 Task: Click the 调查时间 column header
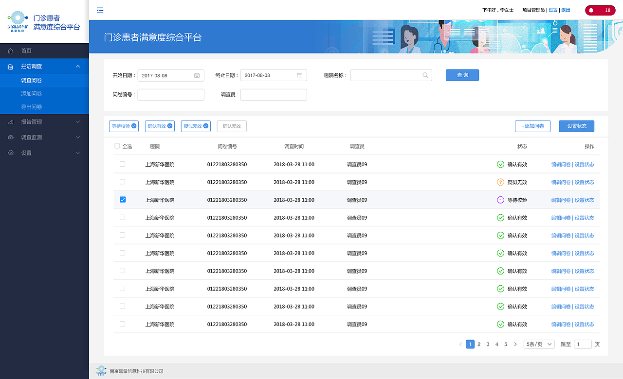point(294,146)
